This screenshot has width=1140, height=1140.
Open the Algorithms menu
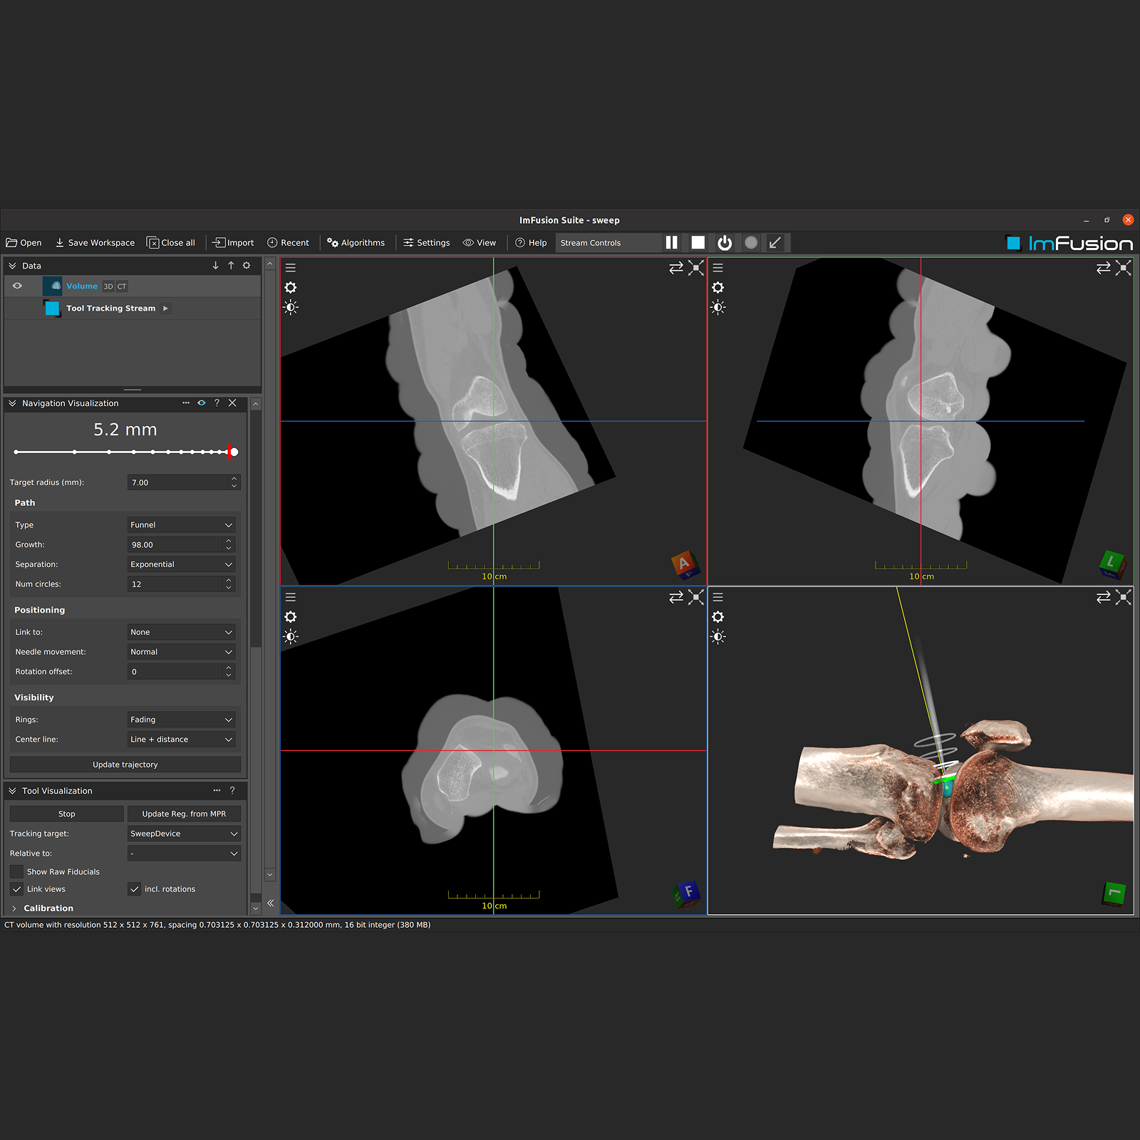(356, 243)
